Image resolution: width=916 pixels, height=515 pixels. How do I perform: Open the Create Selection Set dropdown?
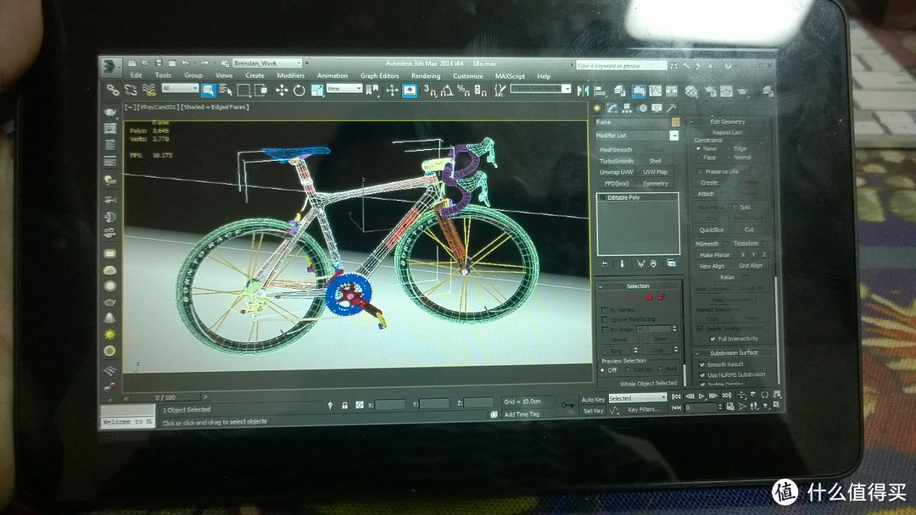540,89
